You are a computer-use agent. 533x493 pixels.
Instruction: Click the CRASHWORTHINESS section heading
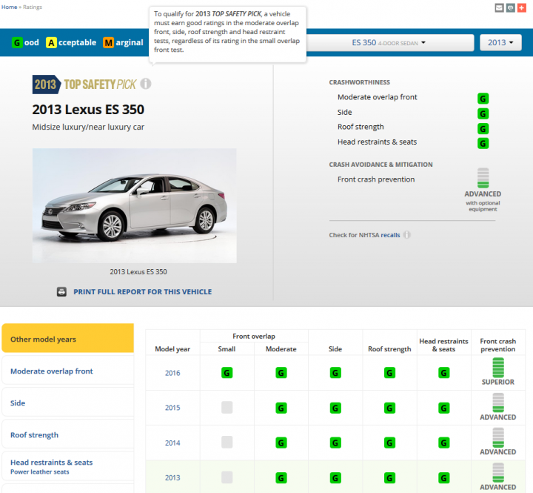(359, 82)
